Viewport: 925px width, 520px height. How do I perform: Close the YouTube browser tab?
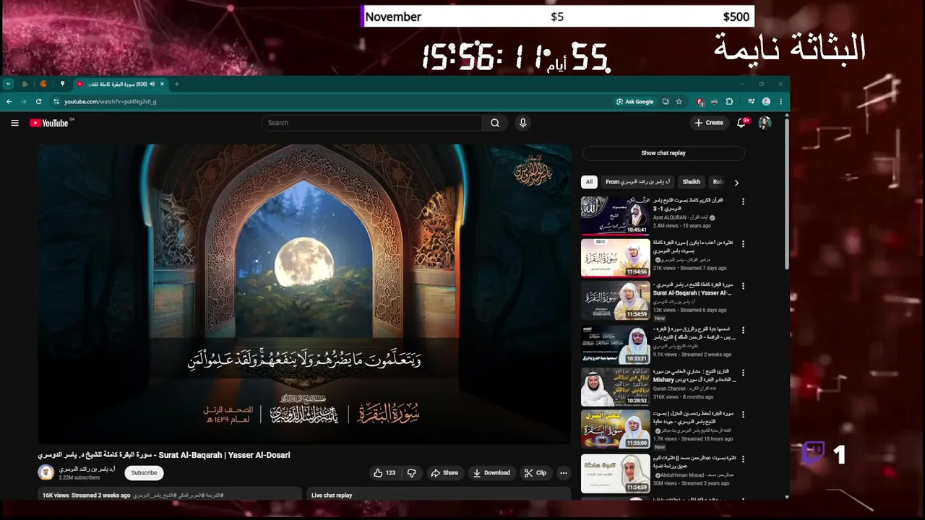pyautogui.click(x=162, y=84)
